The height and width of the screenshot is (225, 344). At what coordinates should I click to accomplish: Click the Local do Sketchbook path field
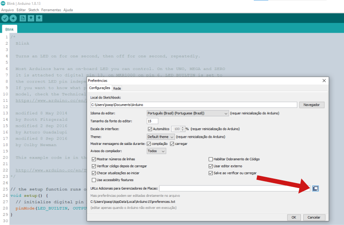[x=194, y=105]
